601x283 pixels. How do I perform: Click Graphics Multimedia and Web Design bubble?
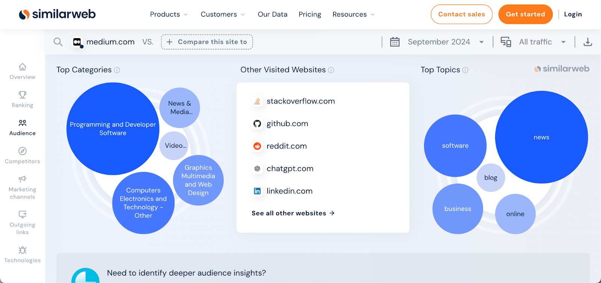point(198,180)
